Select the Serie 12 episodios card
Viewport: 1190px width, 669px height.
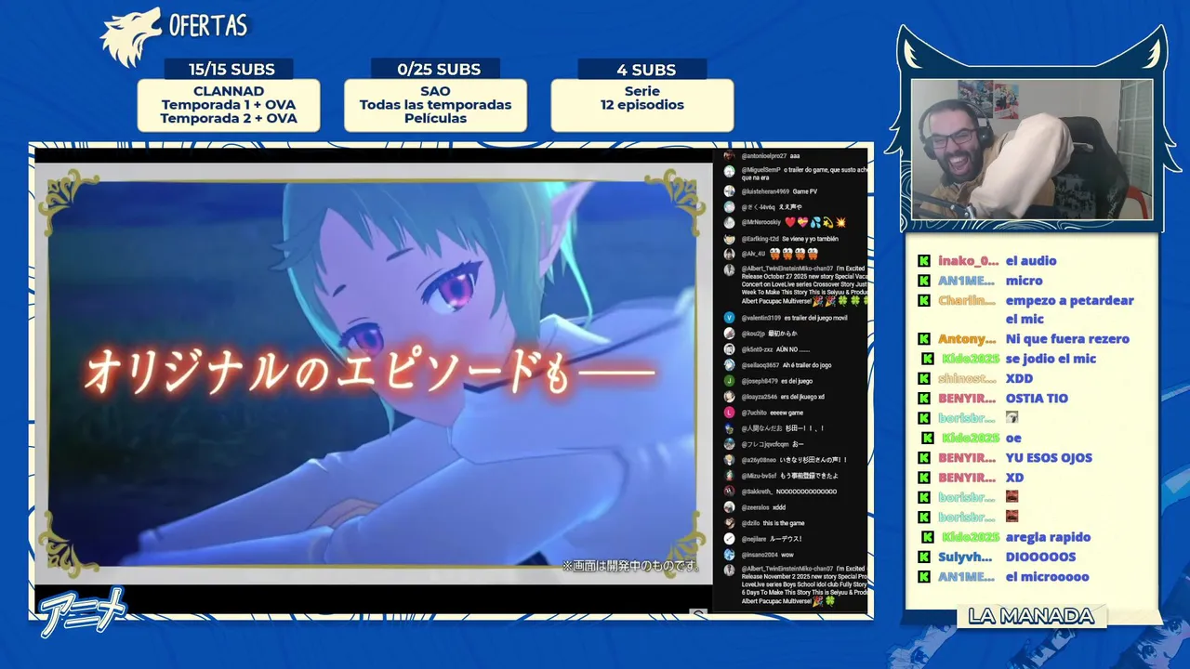pyautogui.click(x=641, y=105)
